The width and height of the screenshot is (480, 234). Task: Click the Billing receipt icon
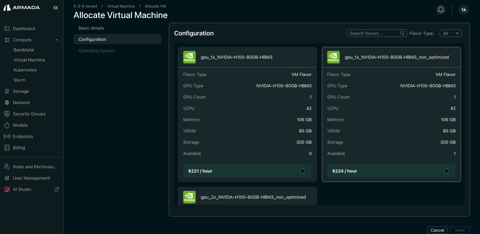(7, 147)
